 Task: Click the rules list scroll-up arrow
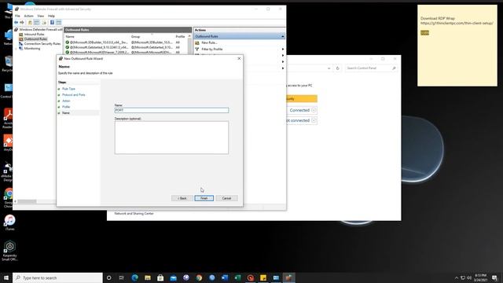pyautogui.click(x=189, y=36)
